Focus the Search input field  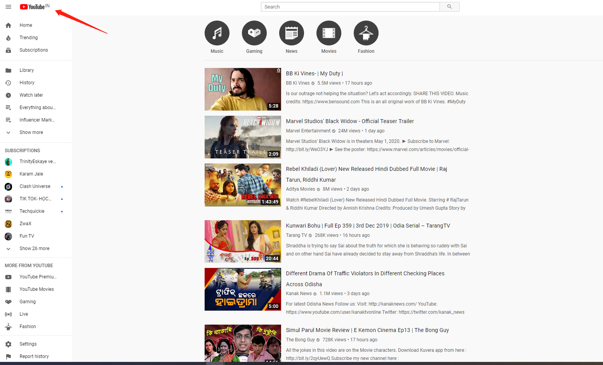coord(350,7)
